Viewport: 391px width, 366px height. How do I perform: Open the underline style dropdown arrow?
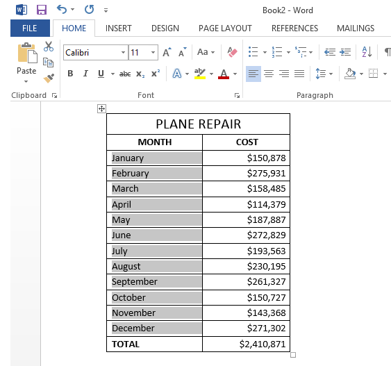click(113, 74)
